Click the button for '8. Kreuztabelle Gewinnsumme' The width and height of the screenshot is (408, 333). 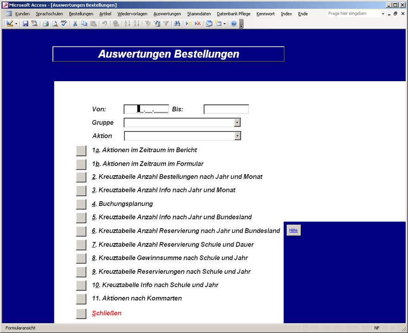tap(81, 258)
